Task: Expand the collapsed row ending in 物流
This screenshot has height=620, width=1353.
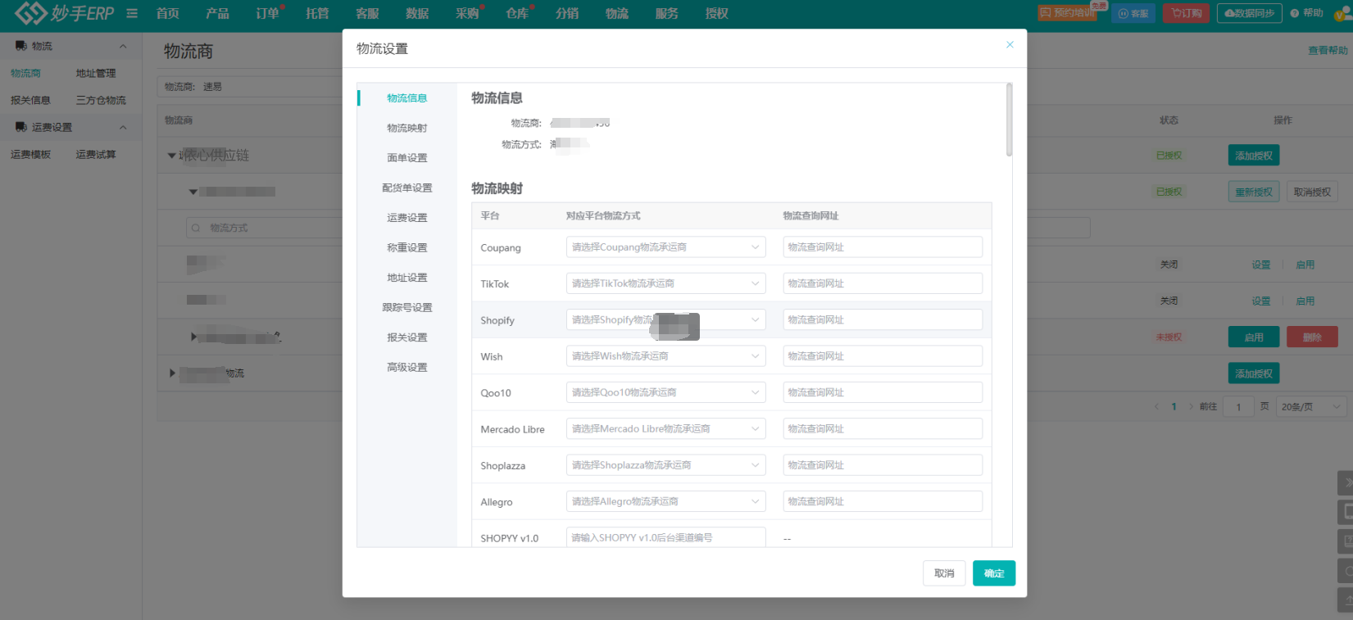Action: pyautogui.click(x=172, y=373)
